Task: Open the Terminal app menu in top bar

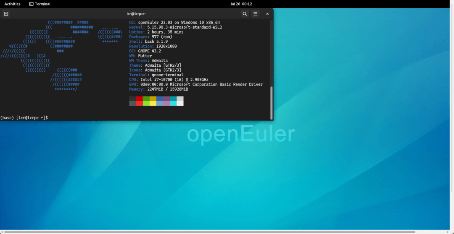Action: (40, 4)
